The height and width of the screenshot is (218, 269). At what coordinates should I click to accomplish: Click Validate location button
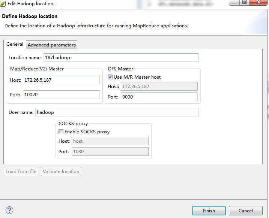61,172
